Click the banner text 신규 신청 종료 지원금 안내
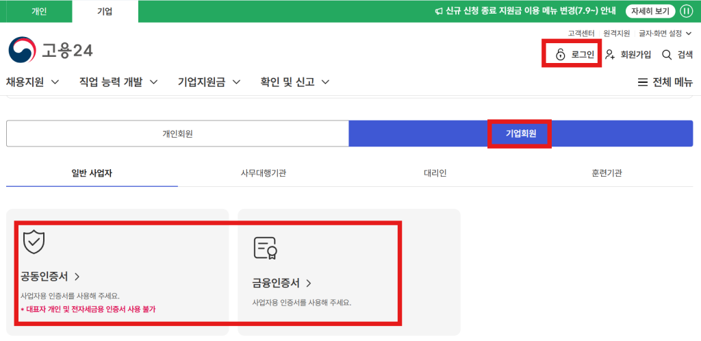Image resolution: width=701 pixels, height=341 pixels. click(531, 11)
